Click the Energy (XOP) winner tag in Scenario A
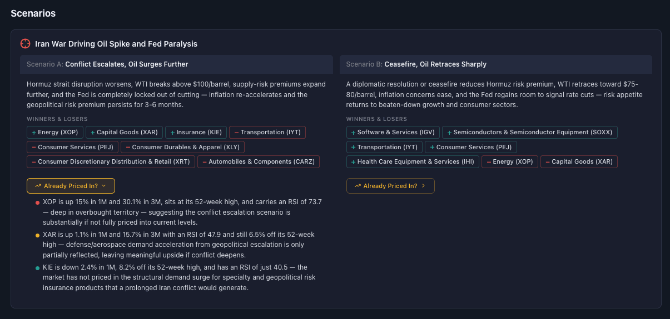 56,133
